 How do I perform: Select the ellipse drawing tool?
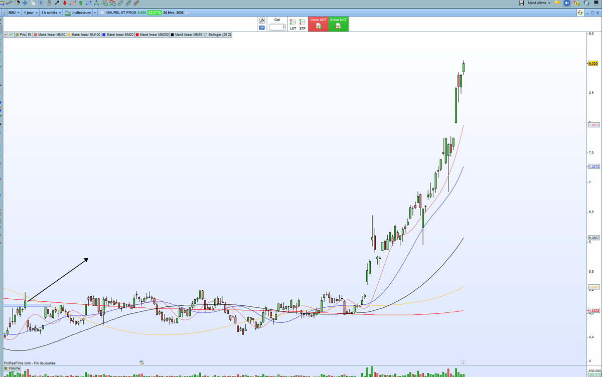click(x=73, y=3)
